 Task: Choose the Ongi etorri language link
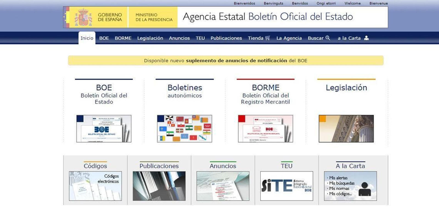pyautogui.click(x=326, y=3)
